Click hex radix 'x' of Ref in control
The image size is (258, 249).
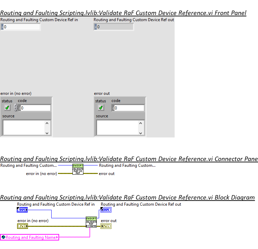pos(2,27)
